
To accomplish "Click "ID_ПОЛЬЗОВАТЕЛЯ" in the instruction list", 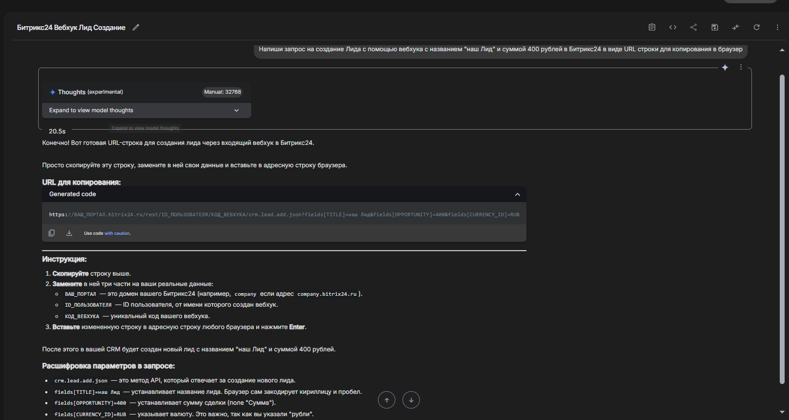I will [x=88, y=305].
